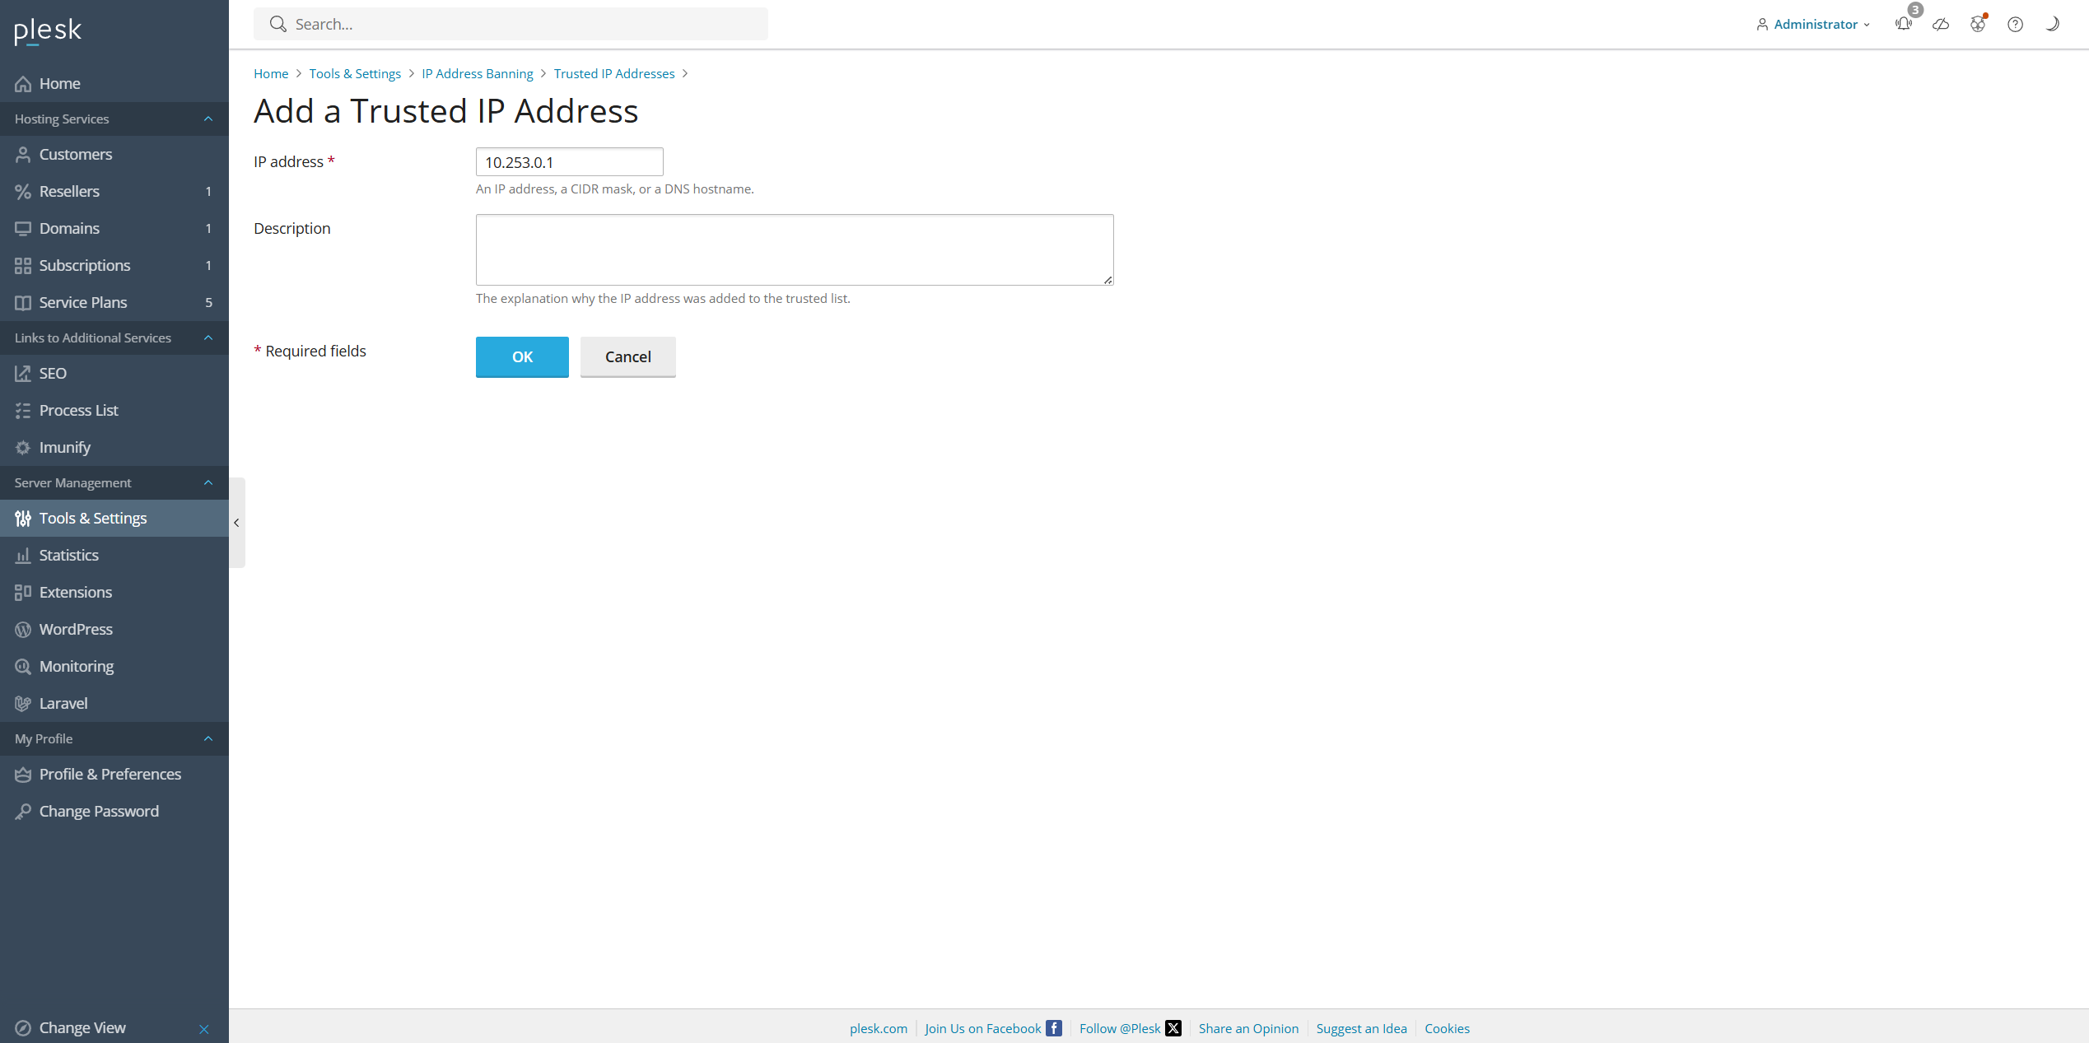Open plesk.com footer link

coord(879,1028)
